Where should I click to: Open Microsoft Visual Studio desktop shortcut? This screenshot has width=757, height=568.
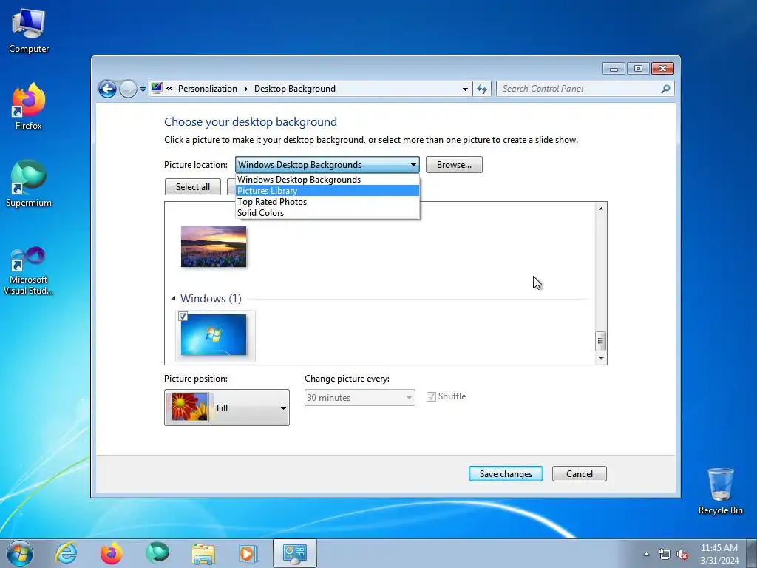(x=29, y=271)
